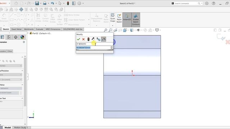Viewport: 230px width, 129px height.
Task: Click Previous View icon in heads-up toolbar
Action: 115,30
